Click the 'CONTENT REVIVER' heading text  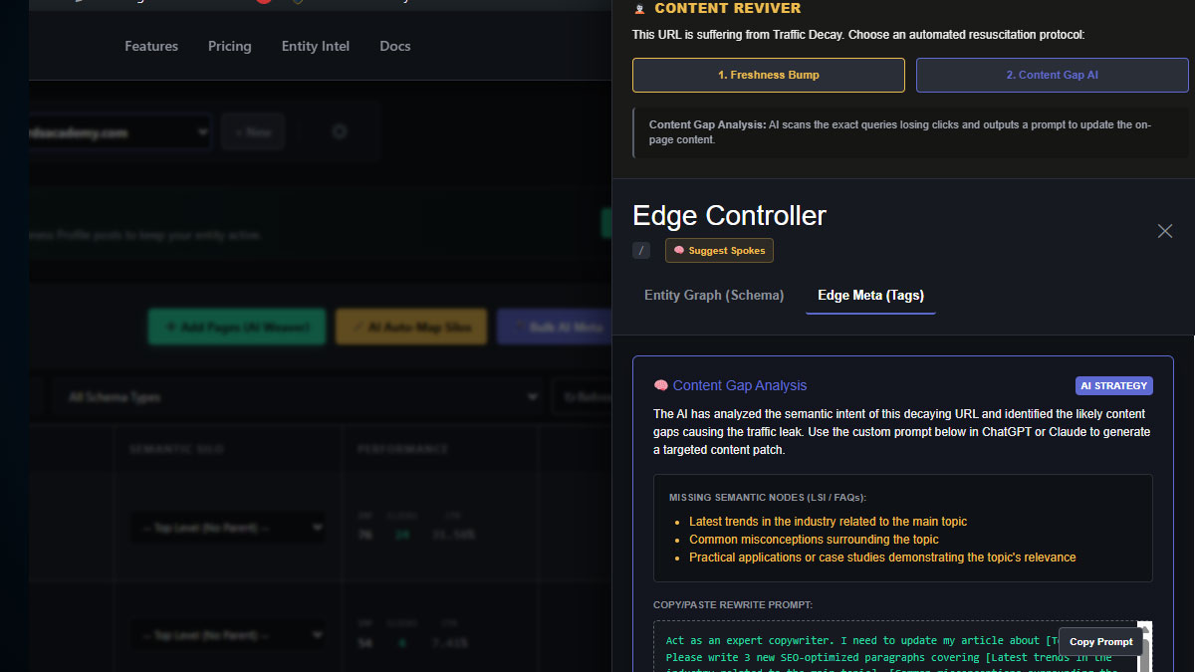[x=727, y=9]
